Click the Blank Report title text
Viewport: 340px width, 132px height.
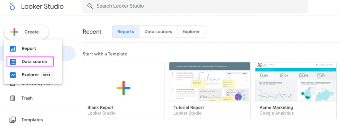click(100, 107)
